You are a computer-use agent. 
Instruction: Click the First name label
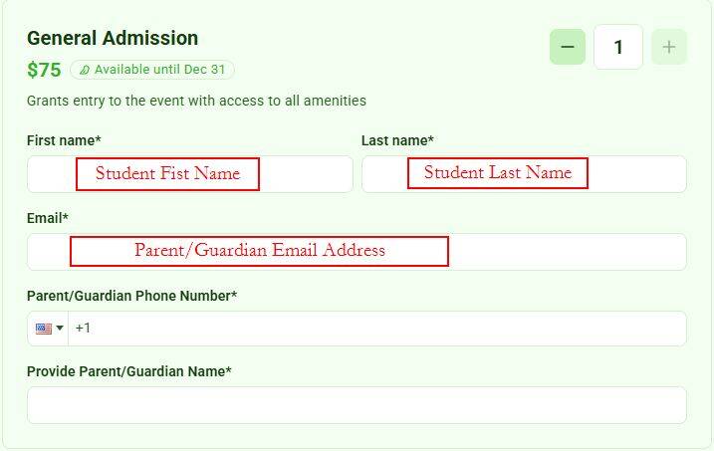(x=64, y=140)
